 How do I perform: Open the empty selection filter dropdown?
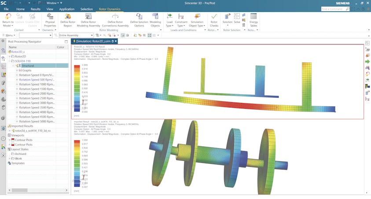click(36, 35)
